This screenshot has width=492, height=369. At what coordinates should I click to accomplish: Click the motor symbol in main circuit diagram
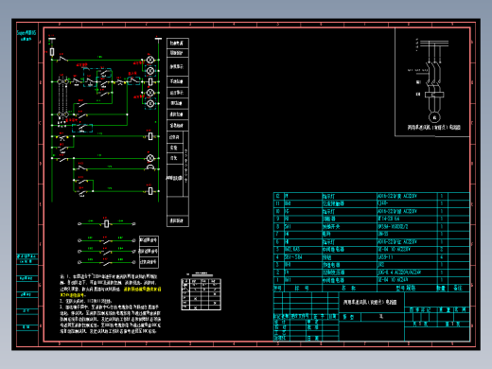tap(434, 117)
